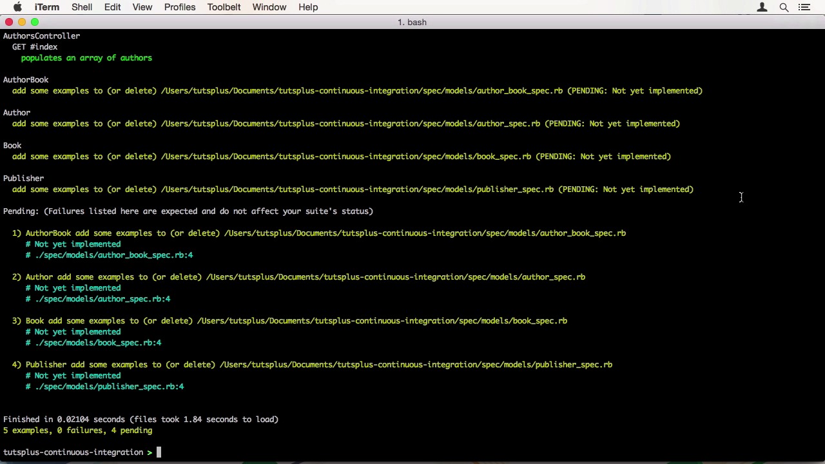Open the Edit menu
Image resolution: width=825 pixels, height=464 pixels.
(x=112, y=7)
